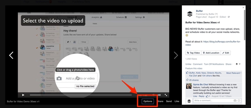251x108 pixels.
Task: Open the Buffer page name link
Action: point(199,11)
